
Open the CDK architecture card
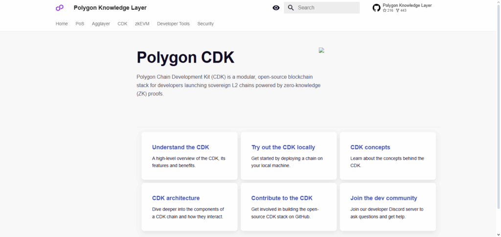(x=189, y=207)
